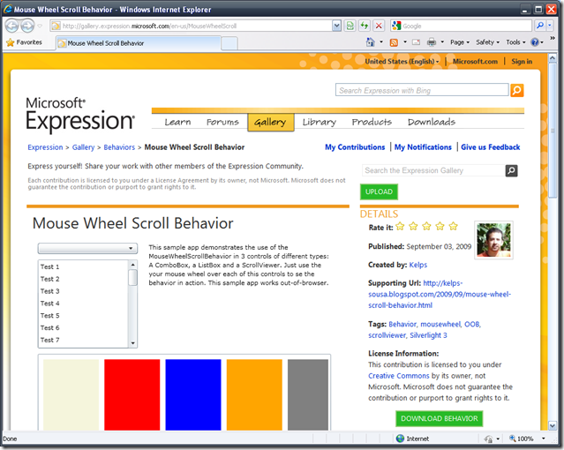Follow the Microsoft.com link
This screenshot has height=450, width=564.
click(475, 62)
